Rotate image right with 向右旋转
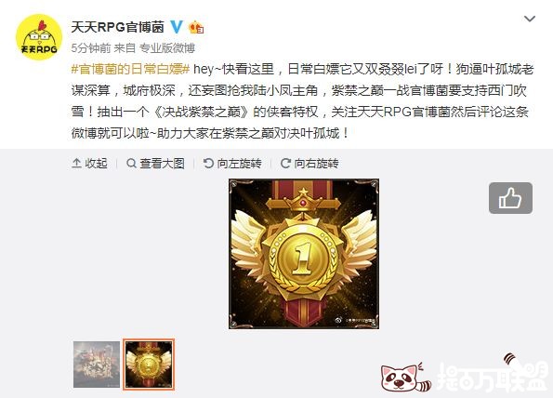This screenshot has height=398, width=553. [x=309, y=164]
